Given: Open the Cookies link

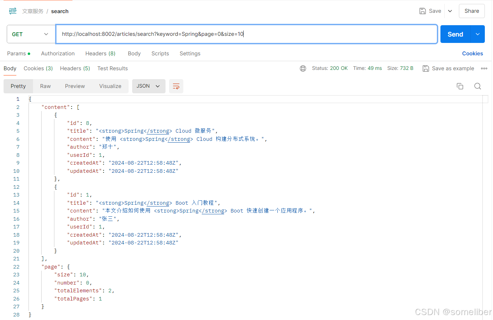Looking at the screenshot, I should pos(472,54).
